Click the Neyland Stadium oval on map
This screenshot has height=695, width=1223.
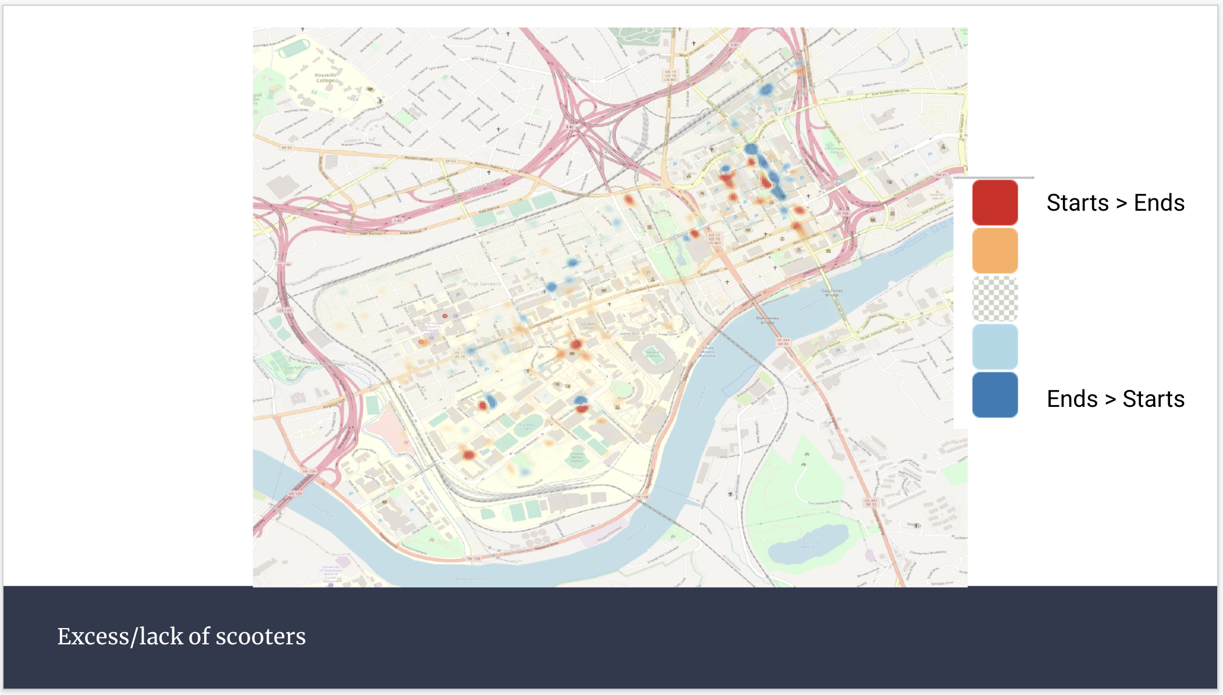coord(654,354)
